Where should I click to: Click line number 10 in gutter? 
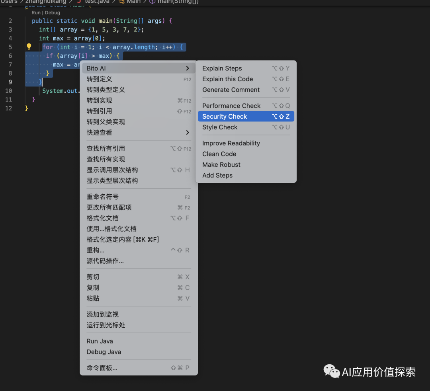tap(8, 91)
